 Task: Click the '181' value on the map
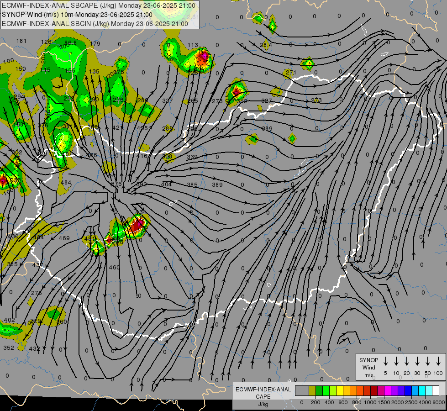[x=21, y=41]
